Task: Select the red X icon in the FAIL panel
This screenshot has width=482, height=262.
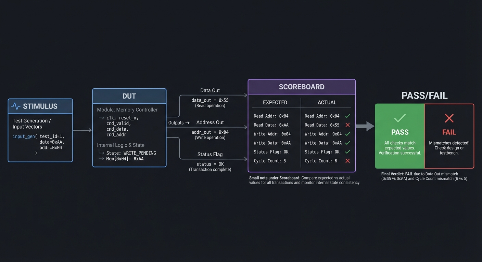Action: [449, 118]
